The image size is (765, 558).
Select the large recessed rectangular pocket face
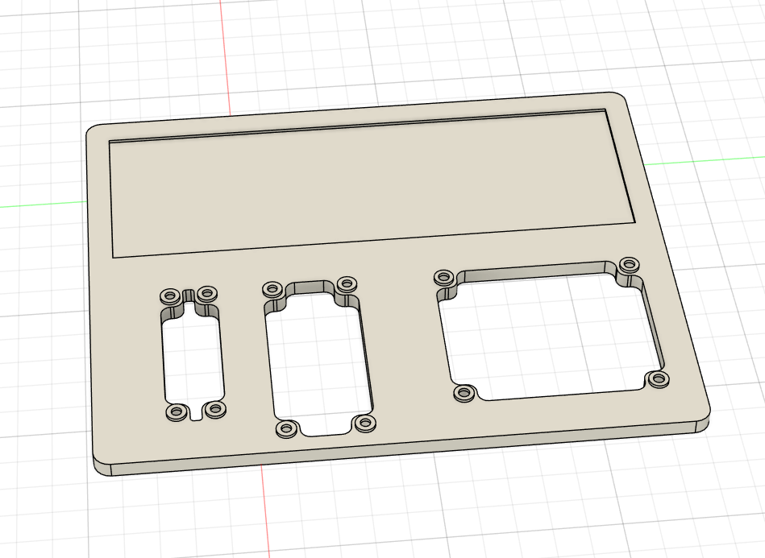point(371,185)
